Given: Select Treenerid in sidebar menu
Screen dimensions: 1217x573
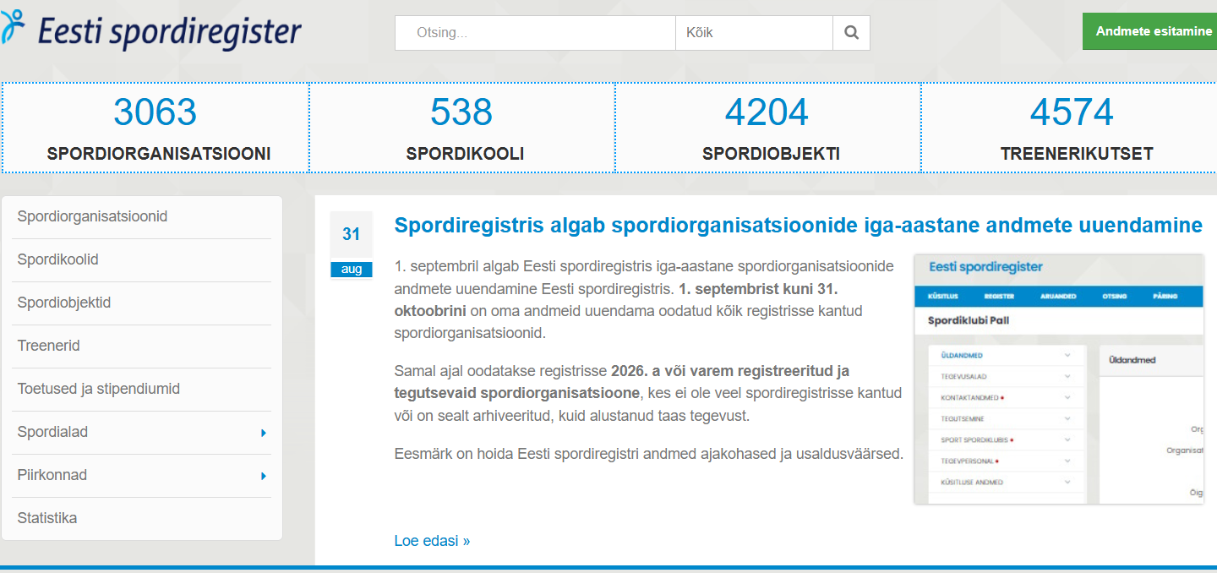Looking at the screenshot, I should (142, 347).
